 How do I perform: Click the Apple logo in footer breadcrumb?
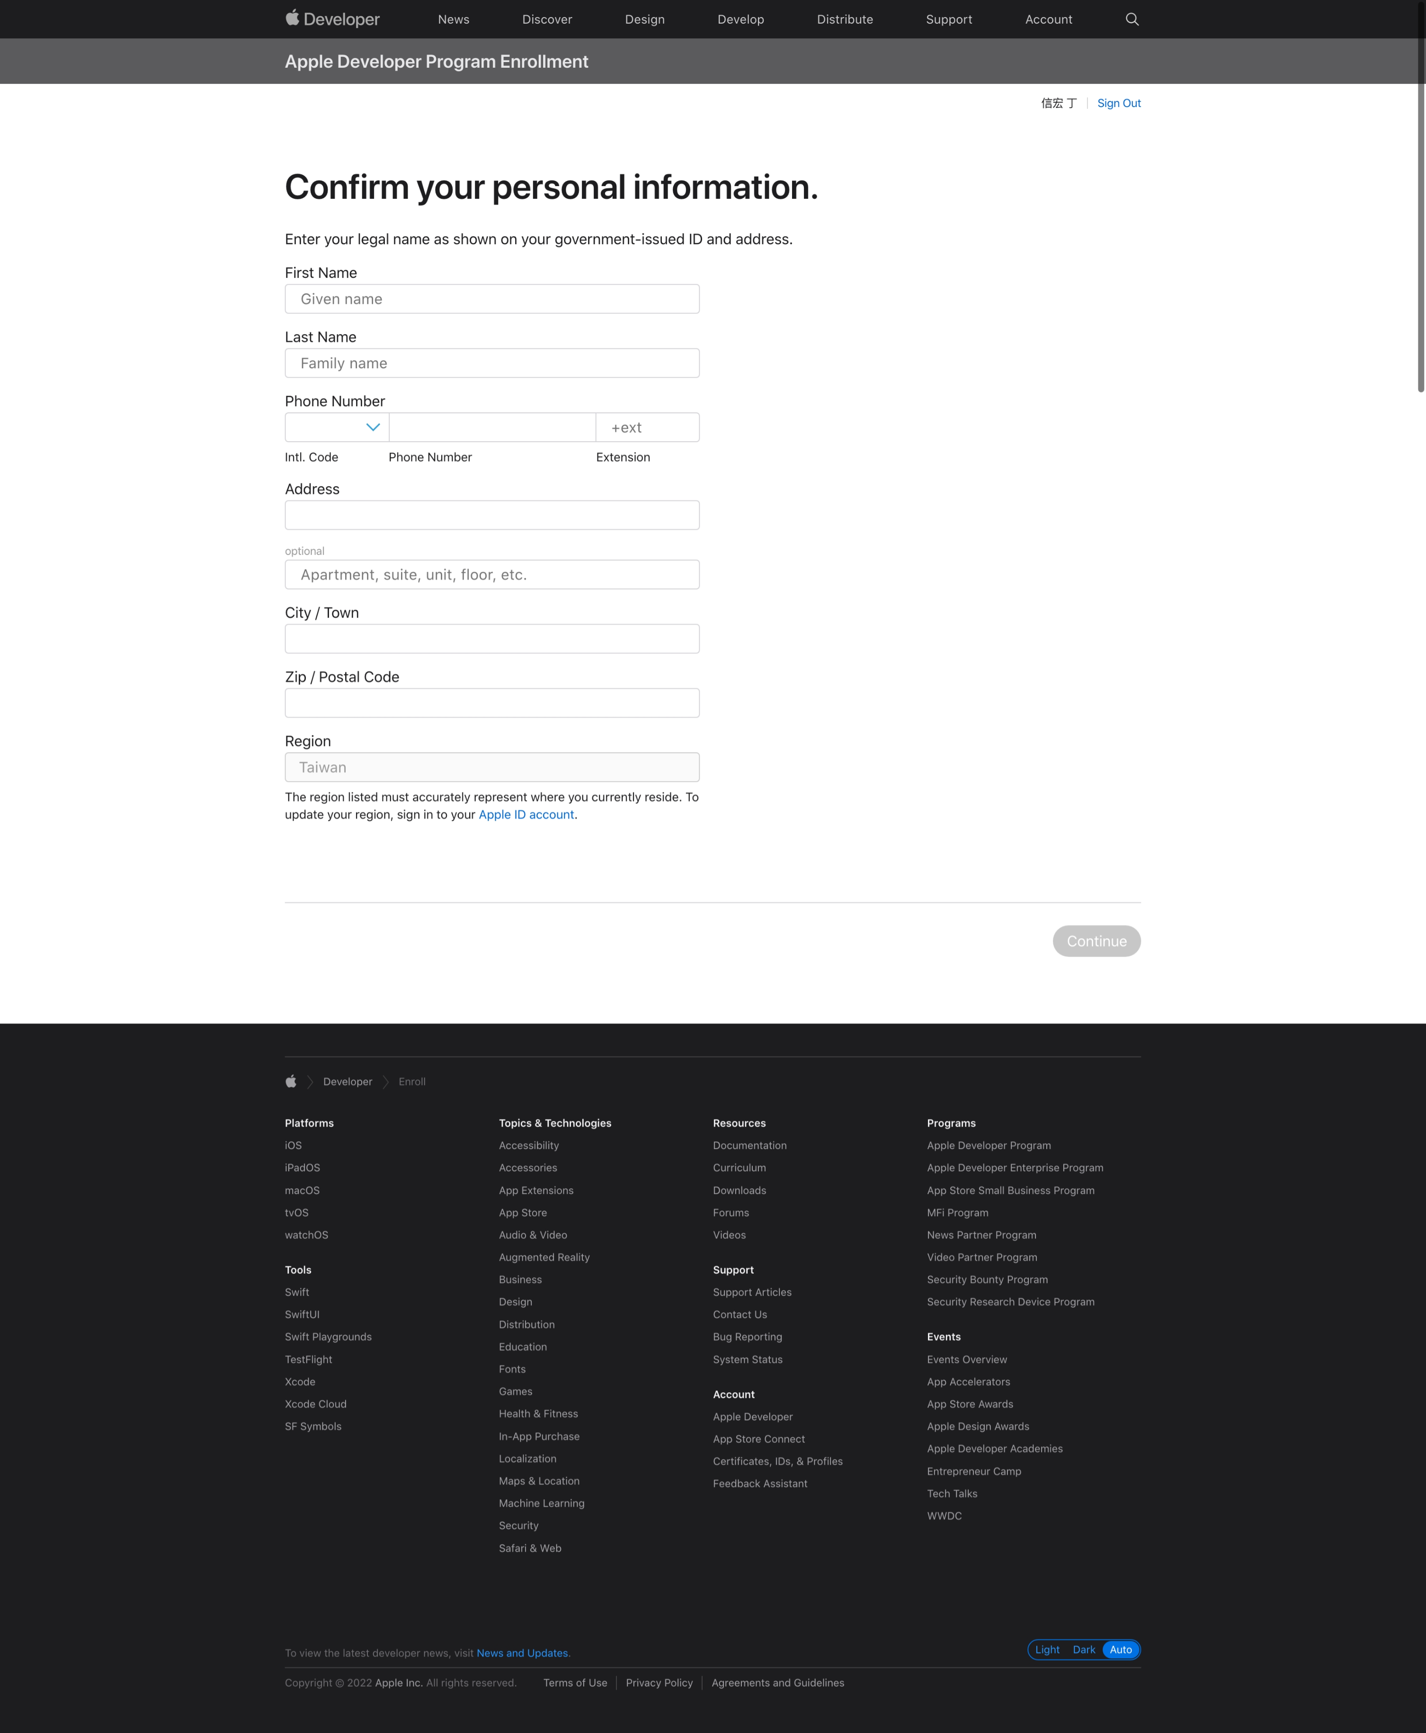291,1082
